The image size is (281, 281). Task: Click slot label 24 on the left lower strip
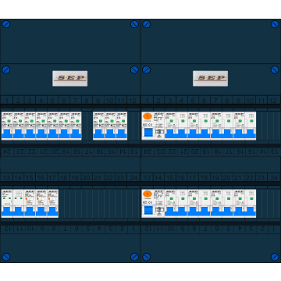pos(133,178)
